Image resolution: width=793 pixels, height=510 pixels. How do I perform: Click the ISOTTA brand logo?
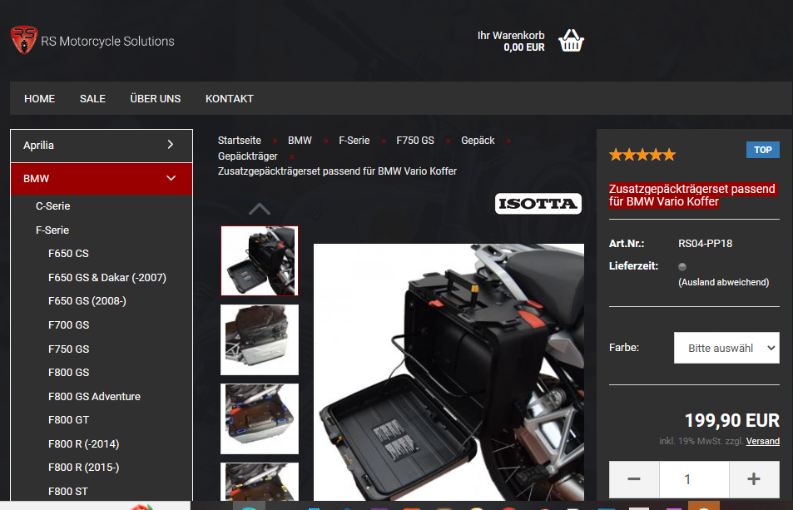(538, 204)
